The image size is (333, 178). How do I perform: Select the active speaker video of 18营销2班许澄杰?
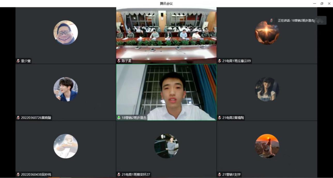[x=166, y=92]
